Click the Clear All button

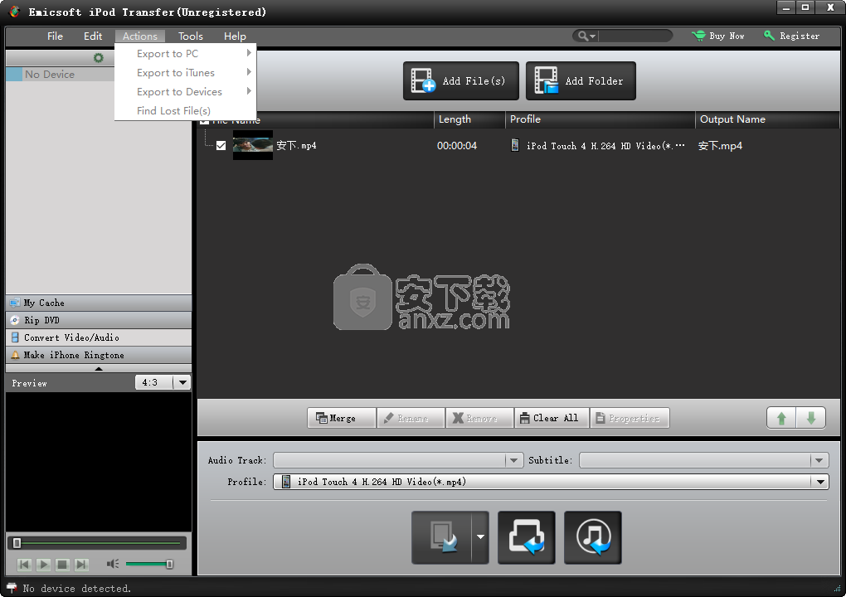(x=552, y=418)
